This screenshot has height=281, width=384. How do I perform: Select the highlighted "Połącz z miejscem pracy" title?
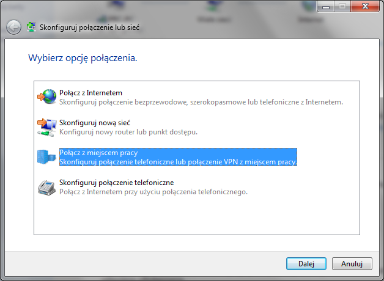(x=98, y=153)
